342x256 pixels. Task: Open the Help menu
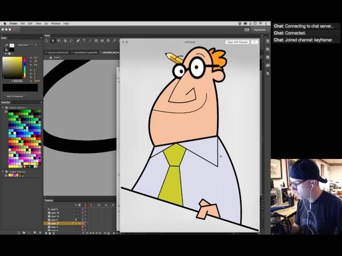click(66, 23)
